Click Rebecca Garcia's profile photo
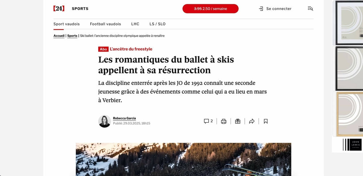Image resolution: width=363 pixels, height=176 pixels. coord(105,121)
